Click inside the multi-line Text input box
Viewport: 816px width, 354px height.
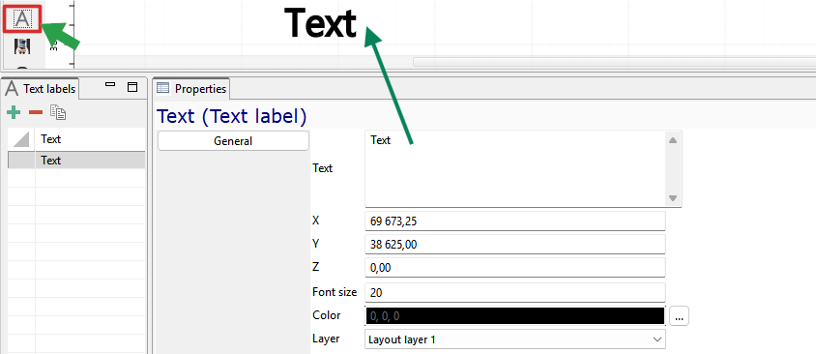(515, 168)
